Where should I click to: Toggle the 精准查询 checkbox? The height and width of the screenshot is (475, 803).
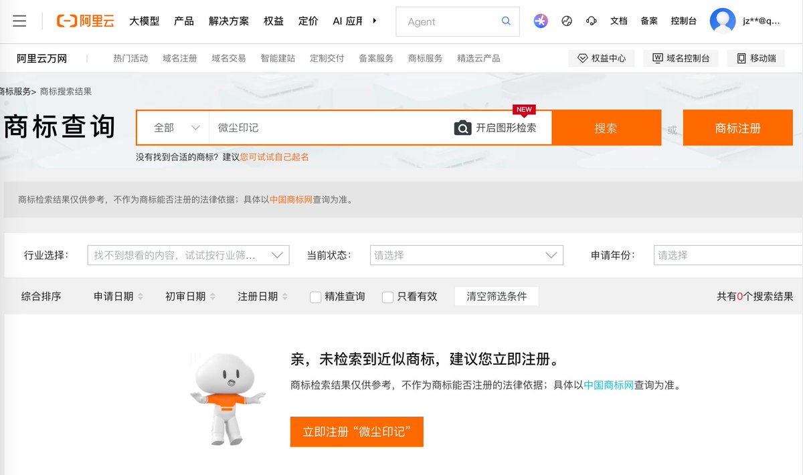(x=315, y=297)
